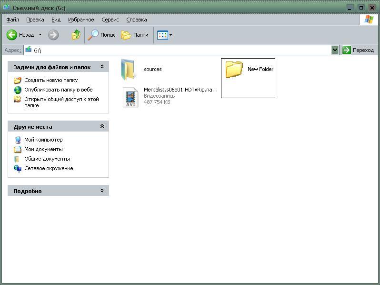Image resolution: width=380 pixels, height=285 pixels.
Task: Select the sources folder icon
Action: click(128, 70)
